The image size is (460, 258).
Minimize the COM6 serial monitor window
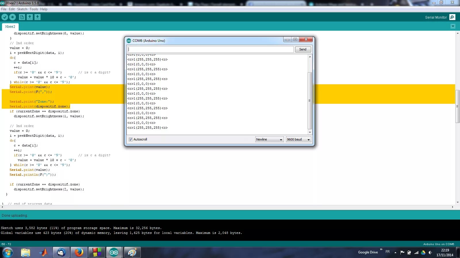[x=287, y=40]
